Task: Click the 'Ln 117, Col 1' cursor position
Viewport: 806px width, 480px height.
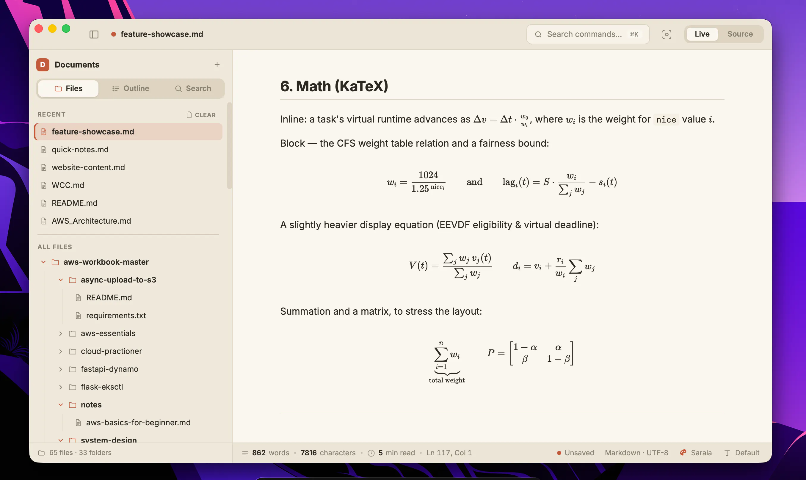Action: pyautogui.click(x=449, y=453)
